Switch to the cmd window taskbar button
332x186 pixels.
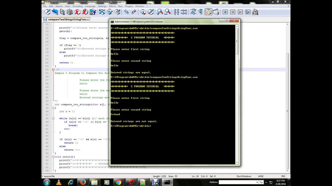[167, 182]
